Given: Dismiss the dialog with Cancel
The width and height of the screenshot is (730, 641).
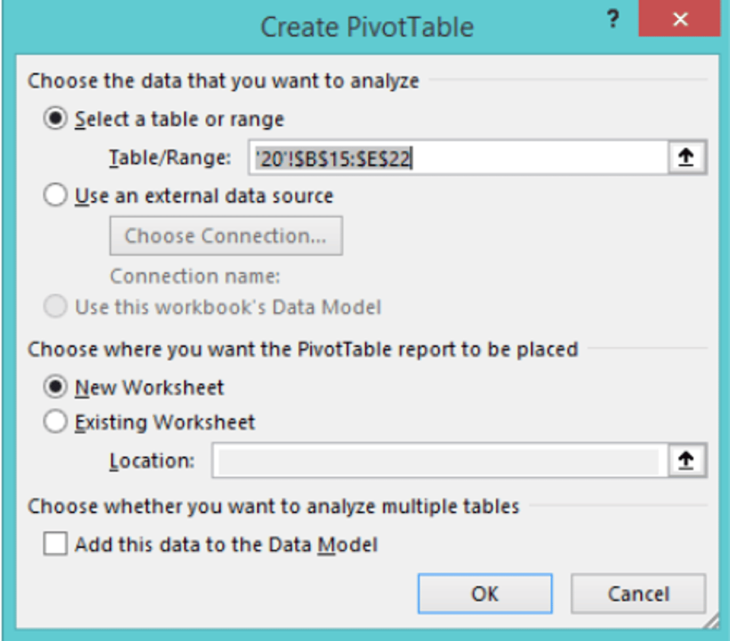Looking at the screenshot, I should (x=638, y=594).
